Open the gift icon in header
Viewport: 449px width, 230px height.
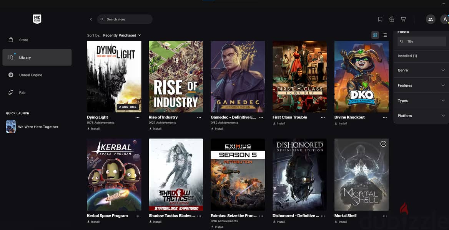pyautogui.click(x=392, y=19)
